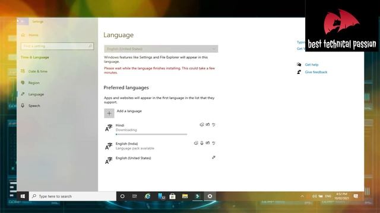Click the Add a language plus button
380x213 pixels.
109,113
